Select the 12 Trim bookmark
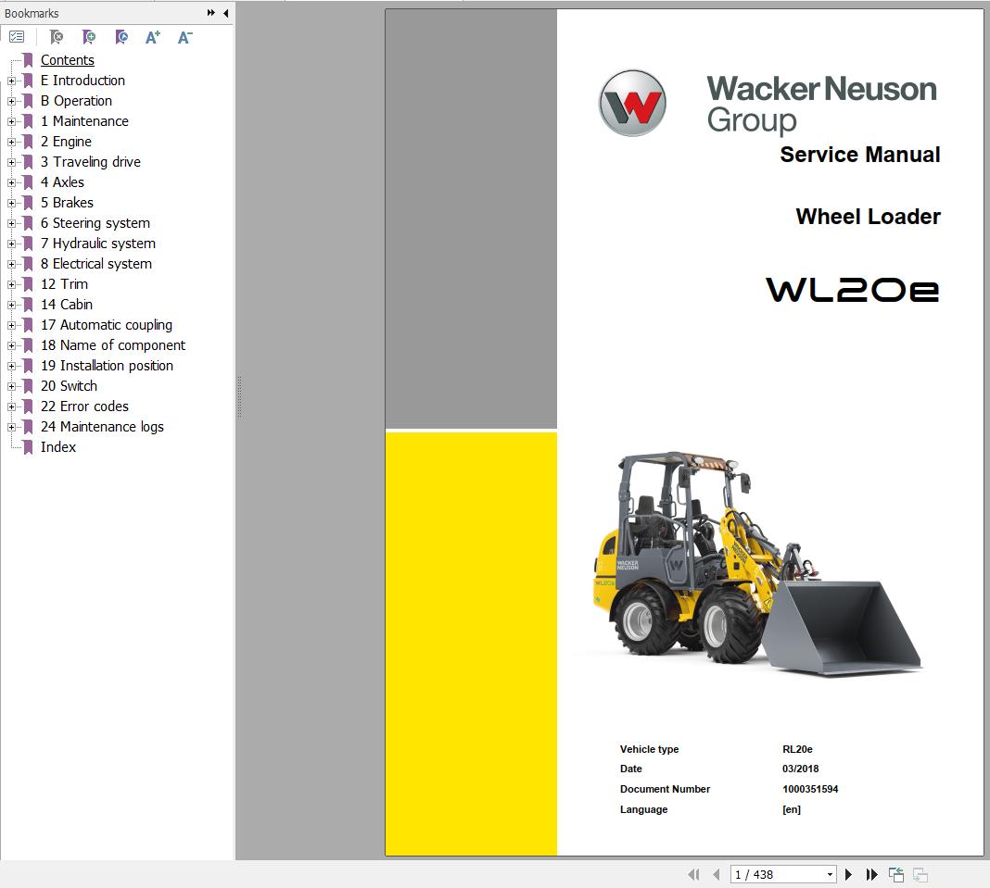Image resolution: width=990 pixels, height=888 pixels. click(x=64, y=283)
